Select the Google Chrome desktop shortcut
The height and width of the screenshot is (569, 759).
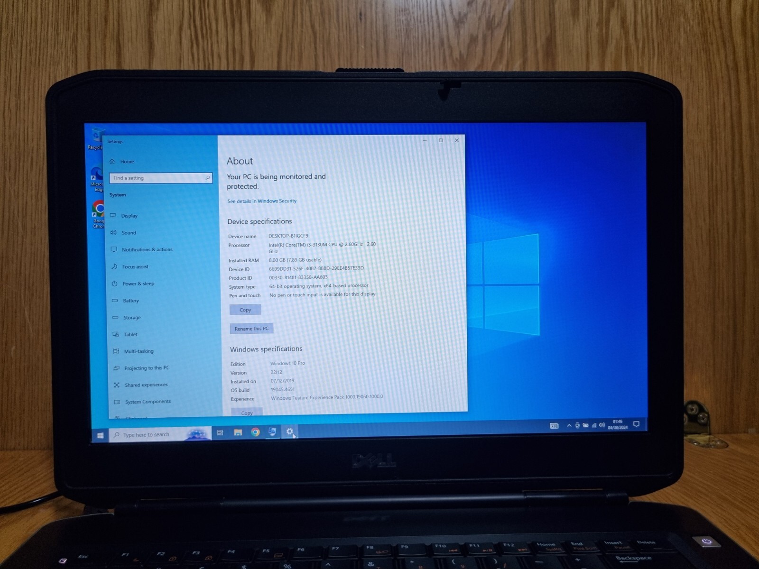pos(98,215)
